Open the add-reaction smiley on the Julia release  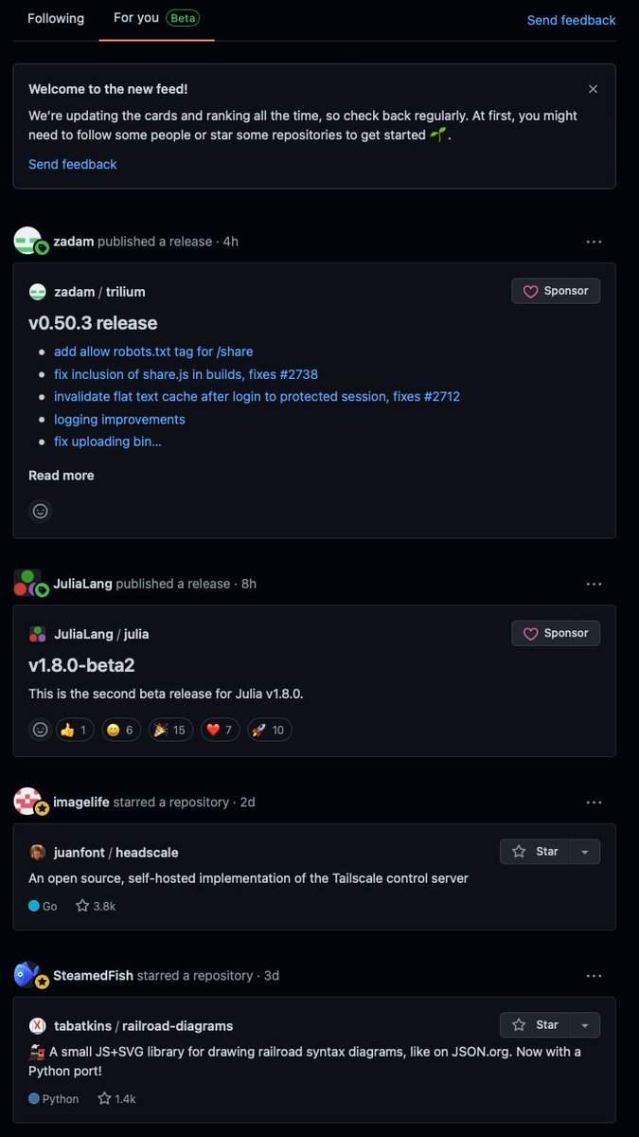(40, 730)
